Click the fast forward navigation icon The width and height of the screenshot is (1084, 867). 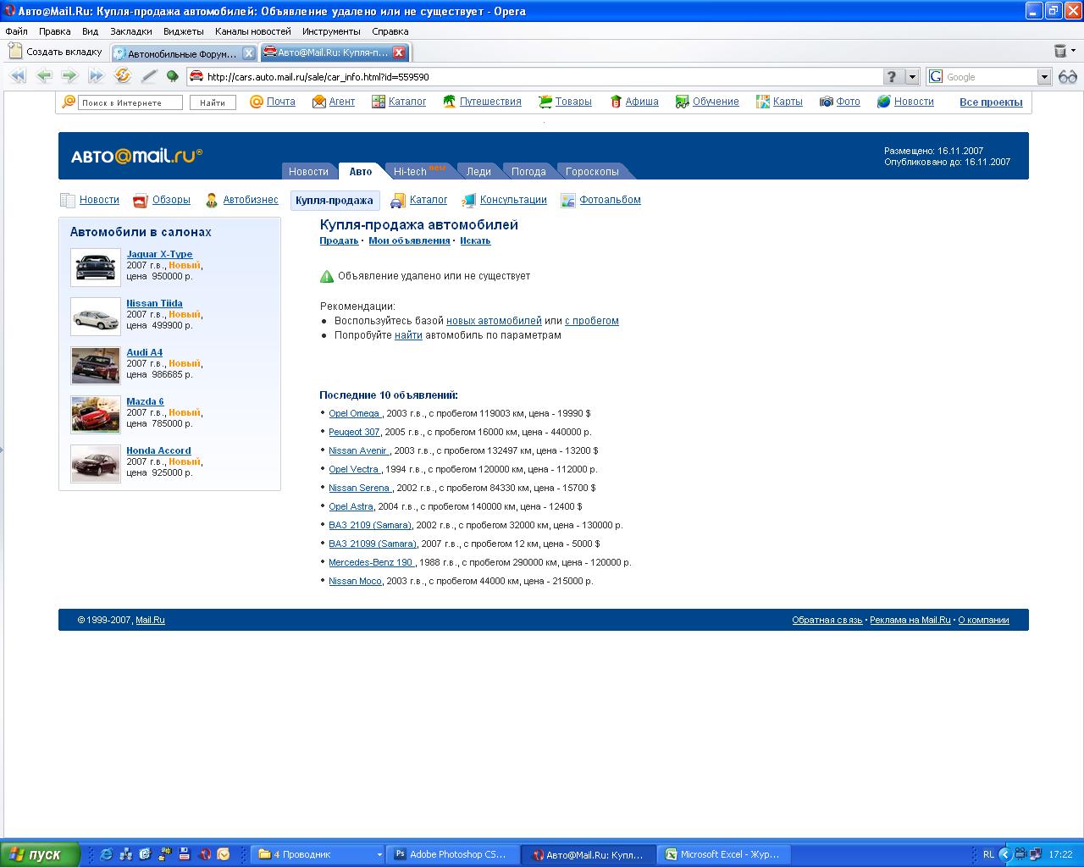(x=96, y=76)
